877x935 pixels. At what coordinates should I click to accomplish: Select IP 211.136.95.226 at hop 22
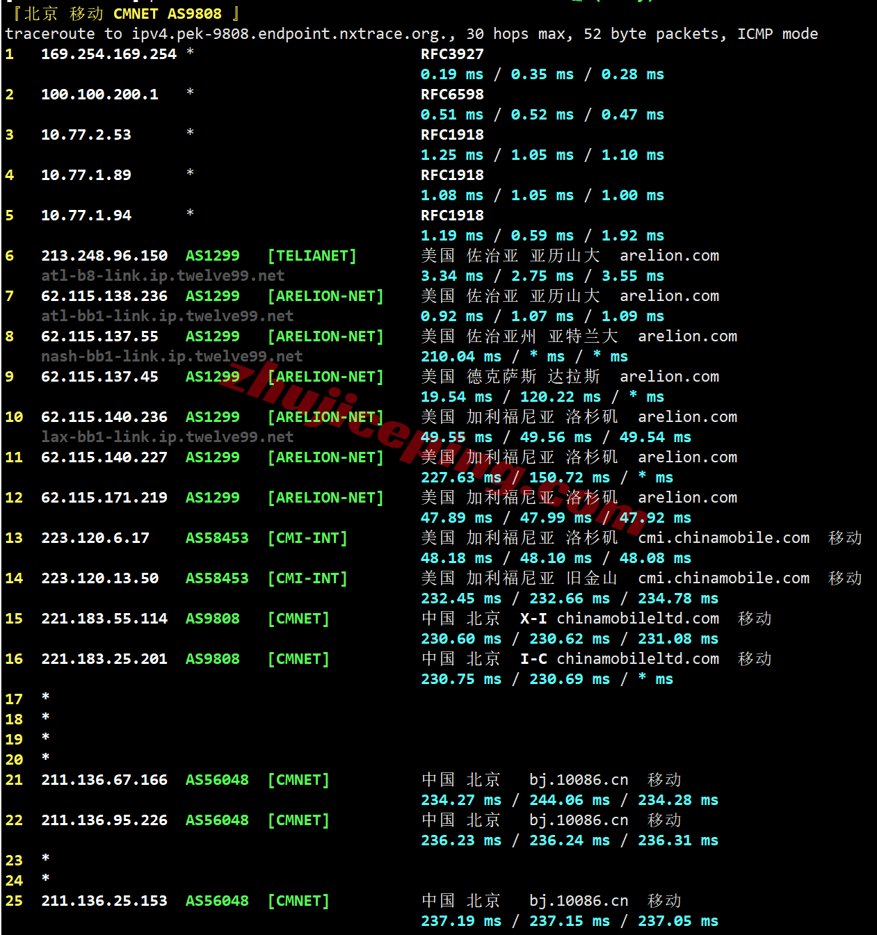[104, 820]
